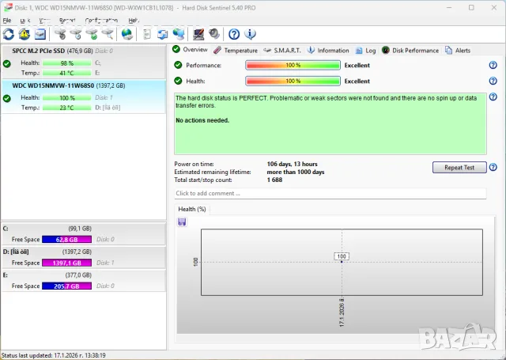Screen dimensions: 506x360
Task: Click the help icon next to Repeat Test
Action: [493, 167]
